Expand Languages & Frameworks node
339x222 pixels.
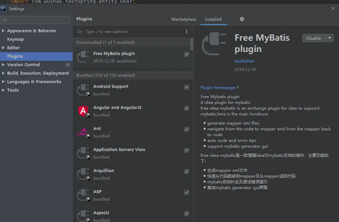[3, 81]
